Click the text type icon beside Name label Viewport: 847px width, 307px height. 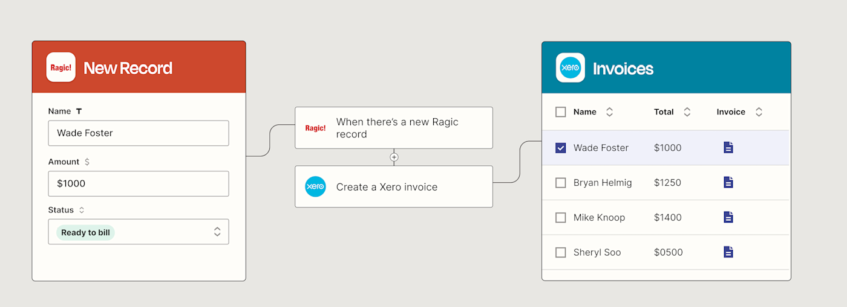[x=79, y=112]
